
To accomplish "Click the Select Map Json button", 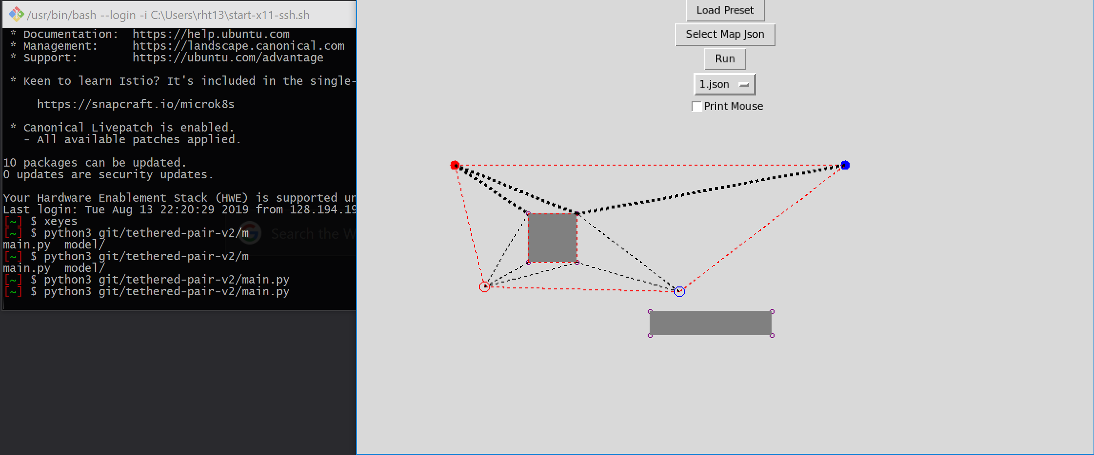I will (x=725, y=34).
